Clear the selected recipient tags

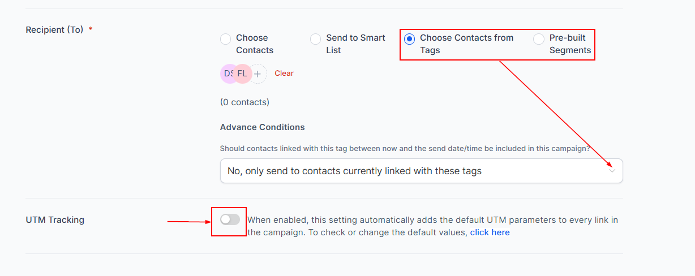point(284,74)
